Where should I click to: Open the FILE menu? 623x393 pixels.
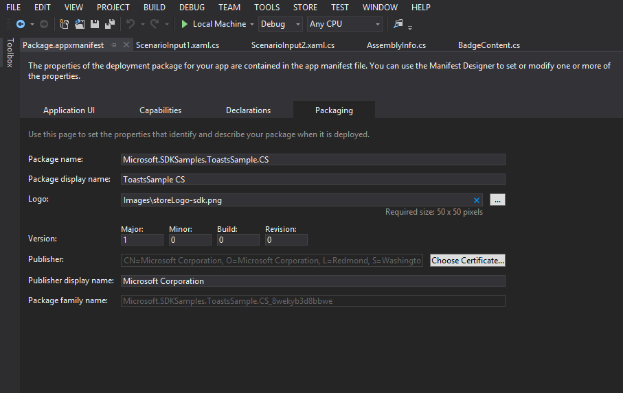(14, 7)
